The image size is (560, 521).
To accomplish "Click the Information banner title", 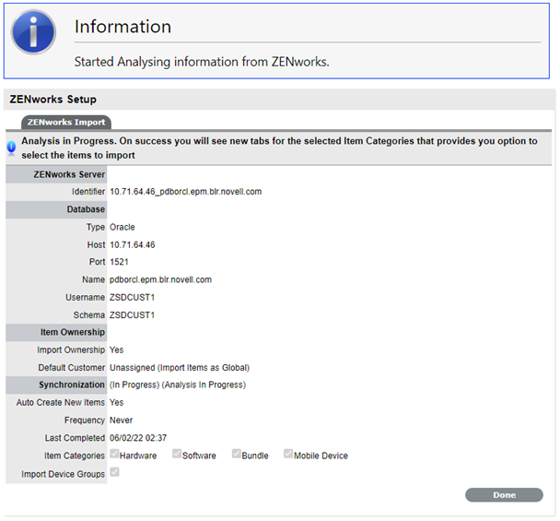I will pos(122,27).
